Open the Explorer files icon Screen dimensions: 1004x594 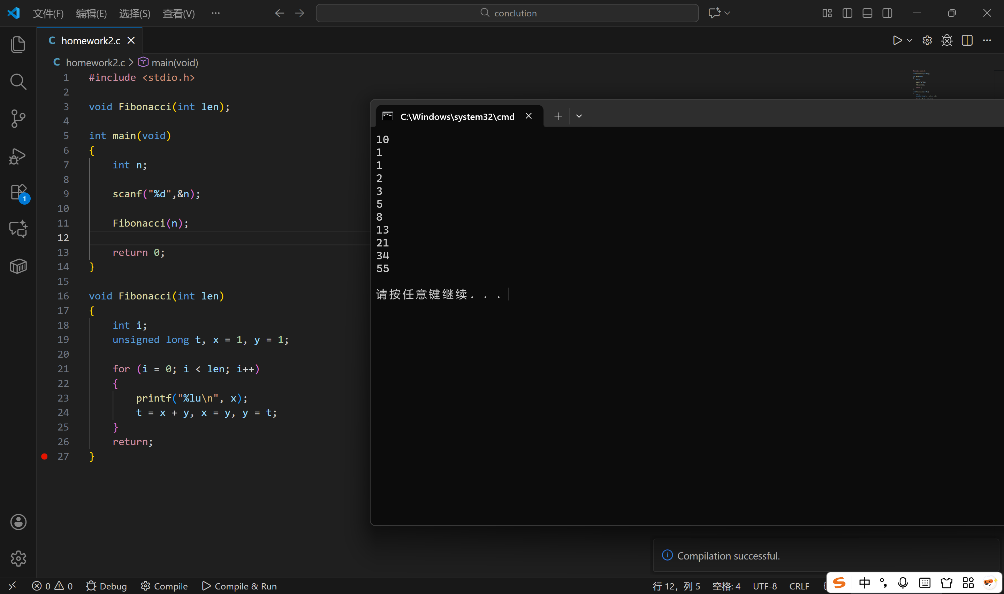click(x=18, y=44)
